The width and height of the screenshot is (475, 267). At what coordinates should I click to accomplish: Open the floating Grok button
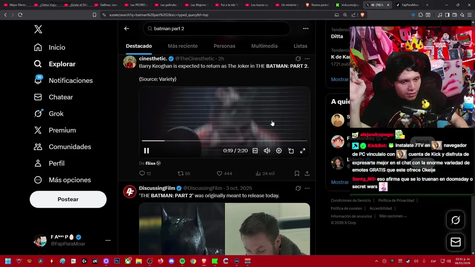[455, 220]
